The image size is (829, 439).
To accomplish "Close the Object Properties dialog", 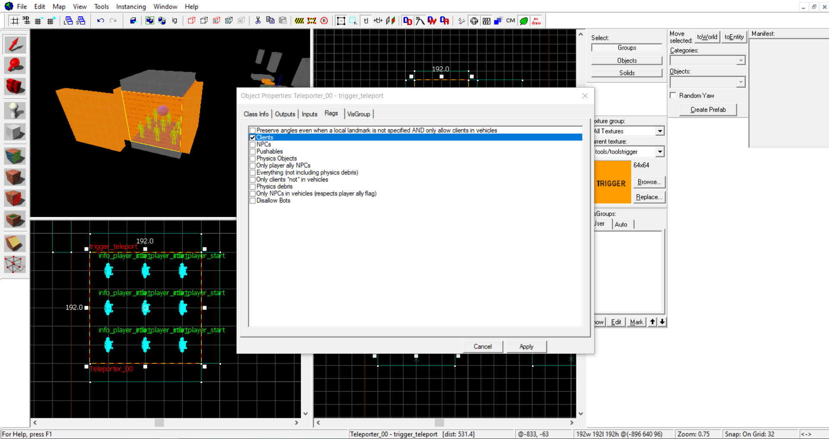I will [585, 96].
